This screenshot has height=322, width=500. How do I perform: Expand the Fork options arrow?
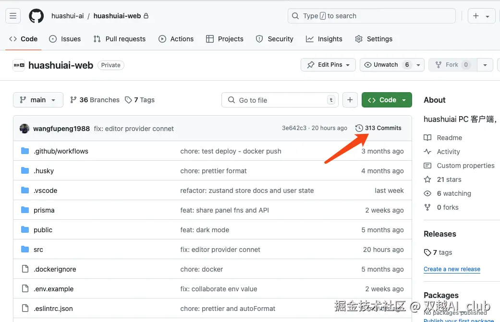[x=485, y=65]
